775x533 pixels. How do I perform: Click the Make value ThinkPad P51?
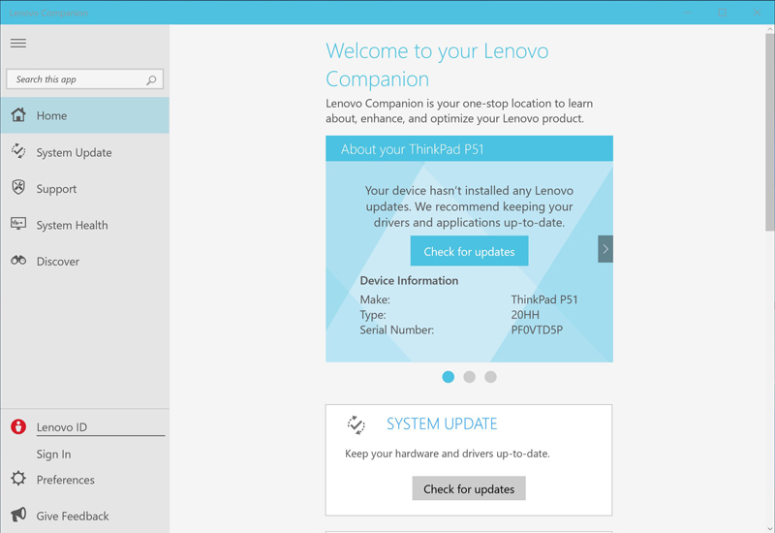click(x=544, y=299)
